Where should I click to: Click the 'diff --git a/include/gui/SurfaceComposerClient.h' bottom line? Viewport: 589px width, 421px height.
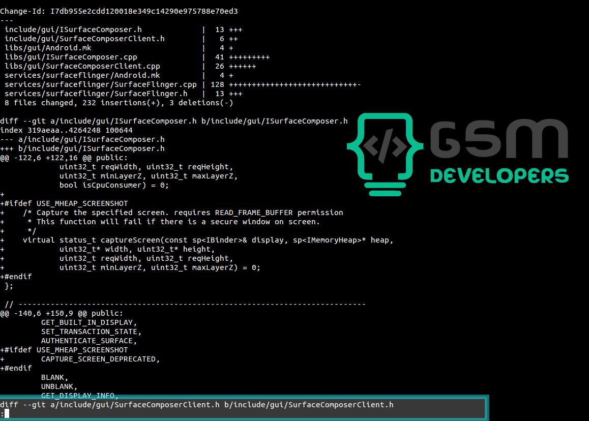[x=197, y=405]
